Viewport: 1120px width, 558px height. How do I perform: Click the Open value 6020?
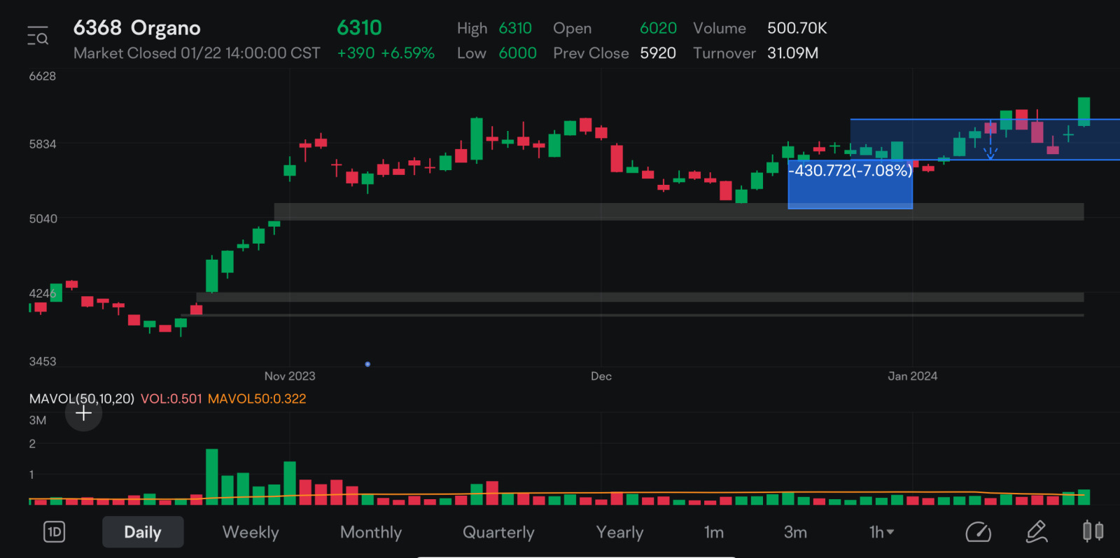(x=658, y=28)
